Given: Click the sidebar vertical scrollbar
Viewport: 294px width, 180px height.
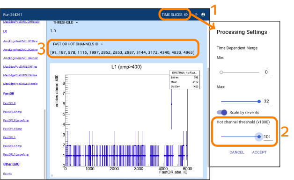Looking at the screenshot, I should tap(44, 144).
